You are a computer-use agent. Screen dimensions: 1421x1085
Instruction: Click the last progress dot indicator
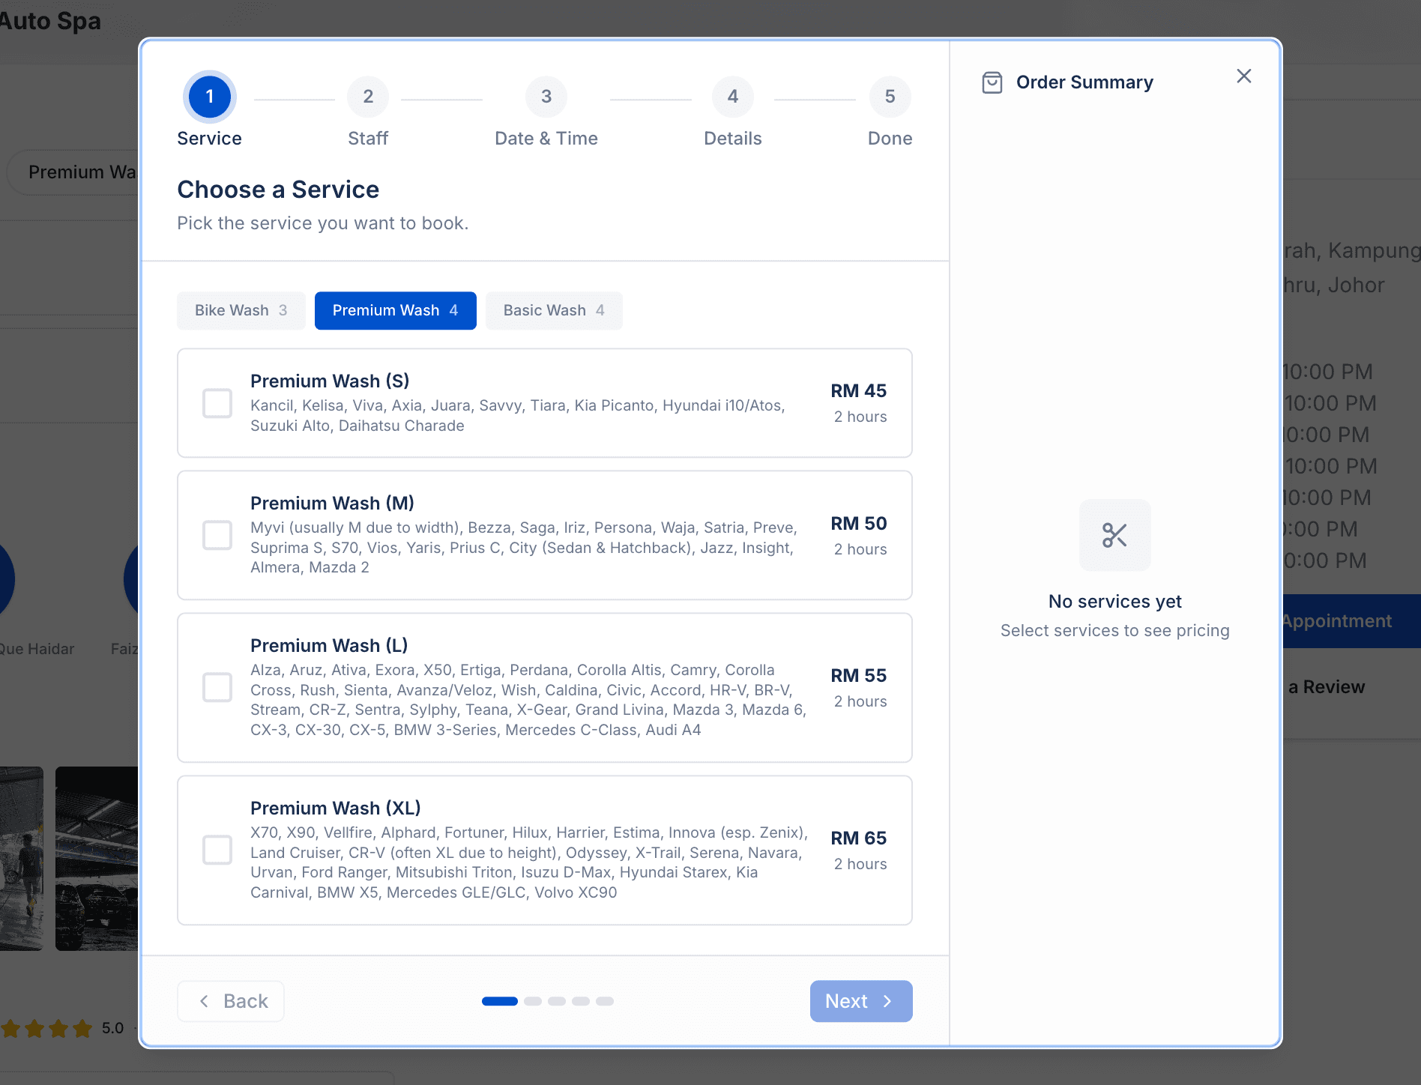point(605,1001)
